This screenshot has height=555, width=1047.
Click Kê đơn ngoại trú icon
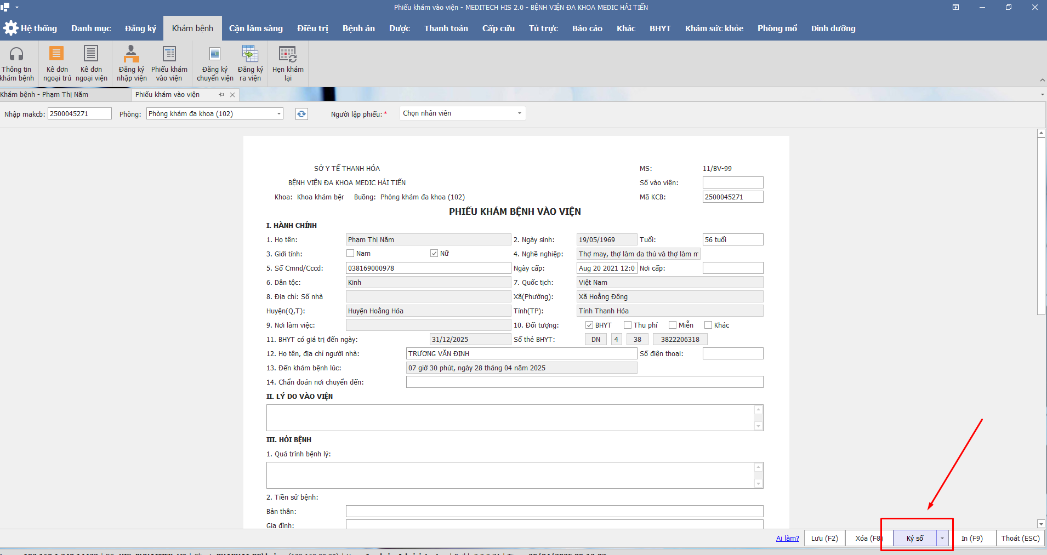pyautogui.click(x=56, y=54)
